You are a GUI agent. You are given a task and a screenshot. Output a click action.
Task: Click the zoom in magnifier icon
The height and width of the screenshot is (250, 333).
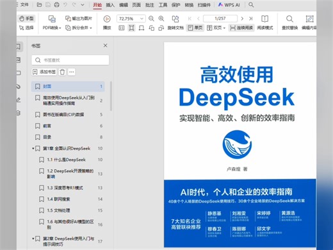(x=161, y=19)
